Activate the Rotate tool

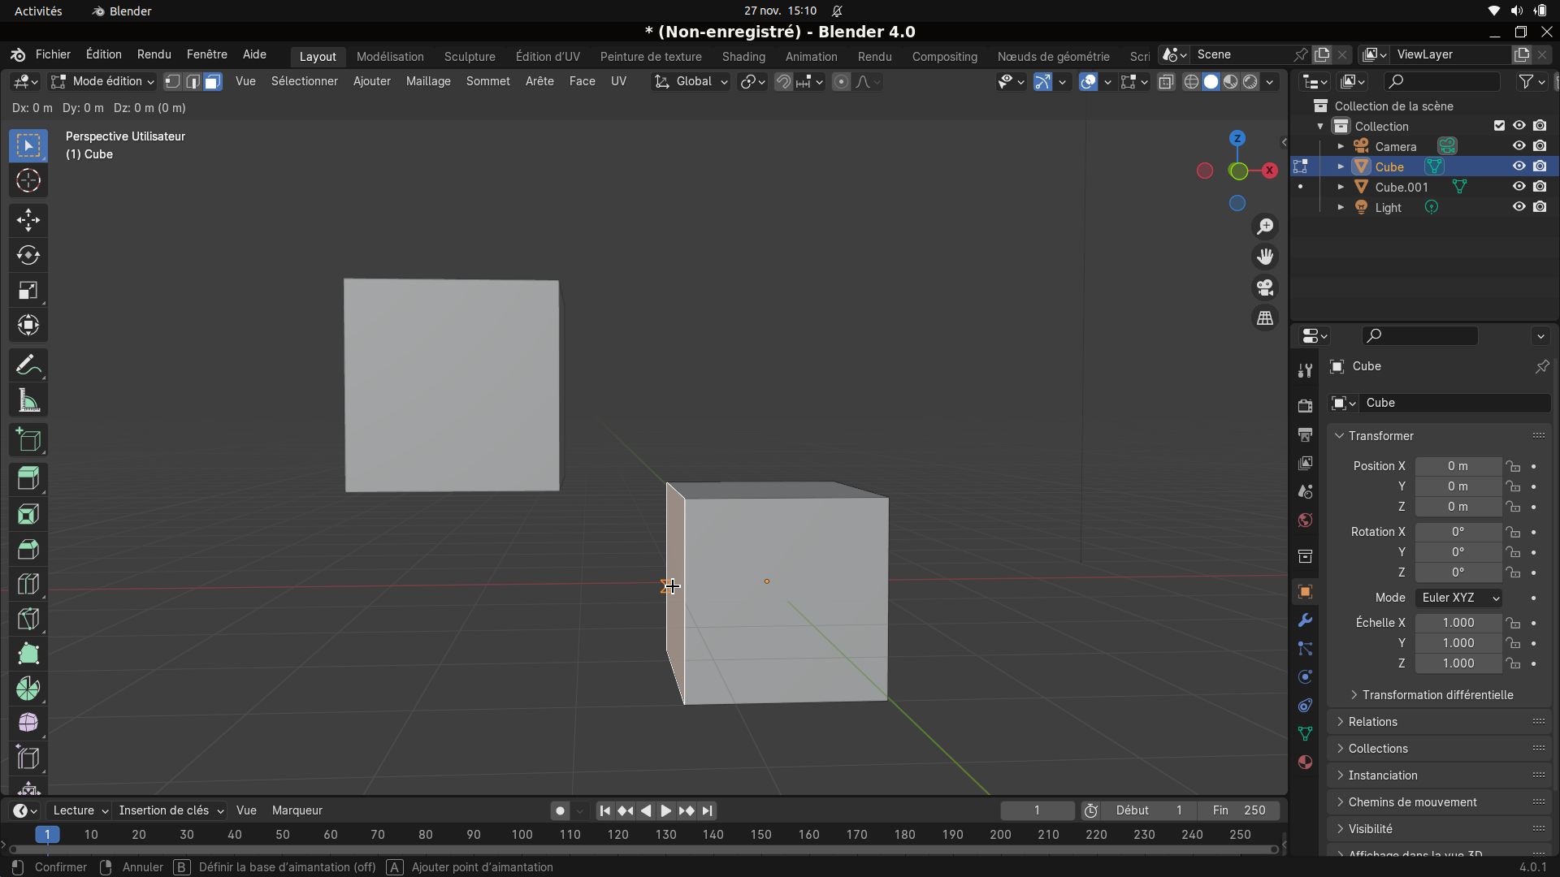(x=28, y=255)
